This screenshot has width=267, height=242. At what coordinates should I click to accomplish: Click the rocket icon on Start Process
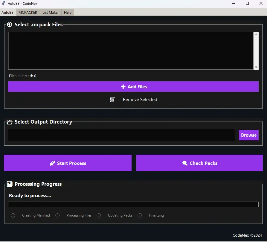(52, 163)
